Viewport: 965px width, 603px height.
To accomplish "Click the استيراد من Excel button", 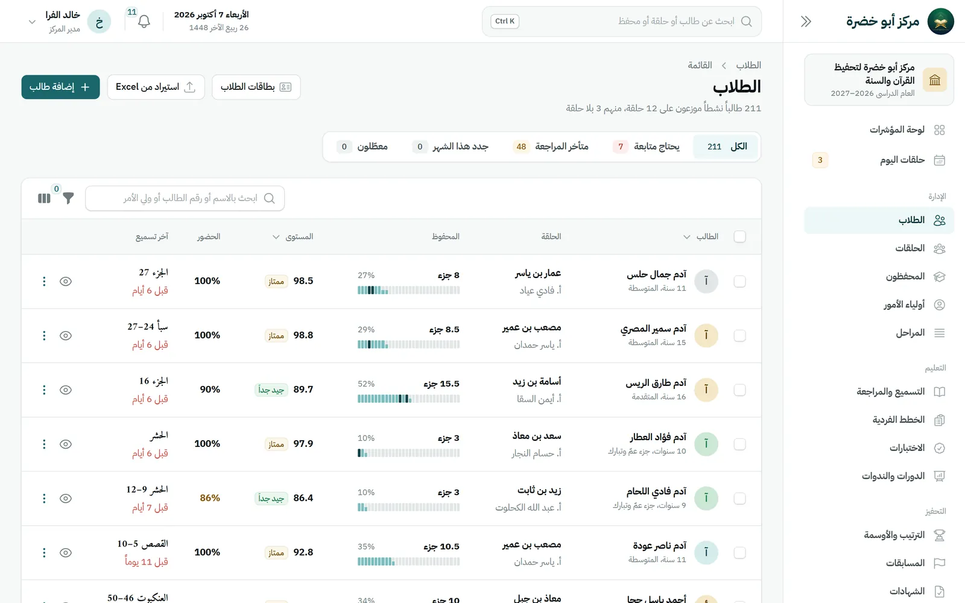I will (x=156, y=87).
